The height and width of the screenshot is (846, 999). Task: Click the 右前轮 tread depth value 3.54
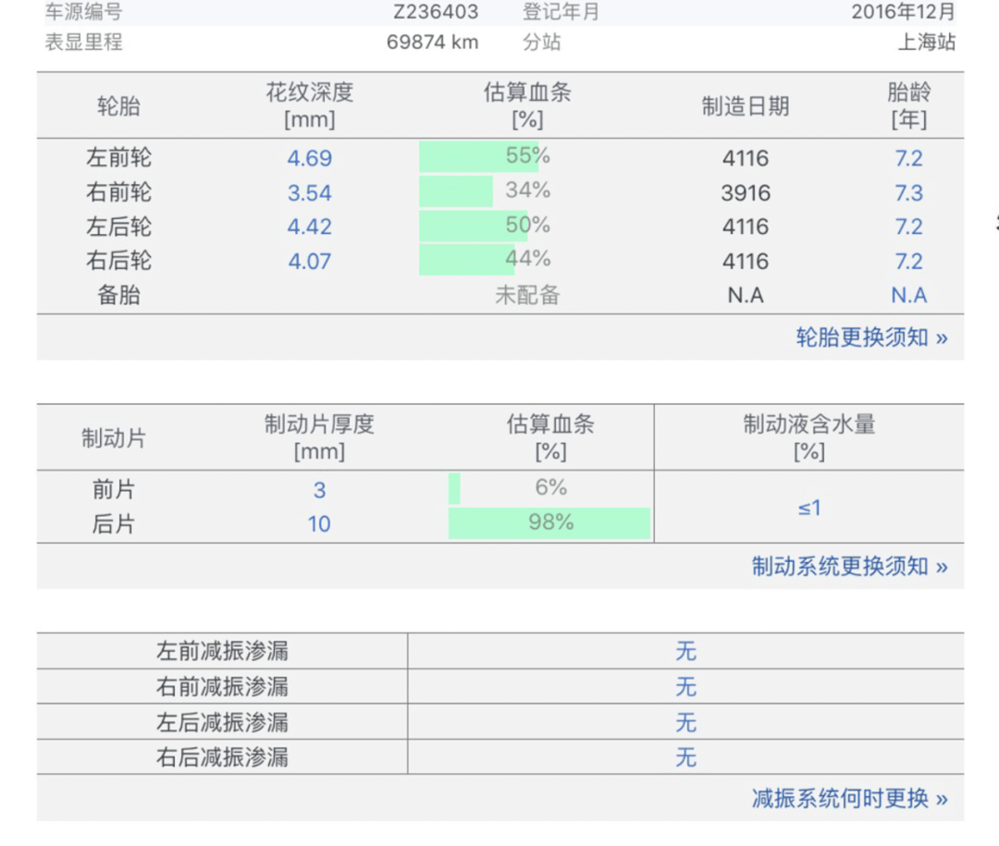[309, 193]
